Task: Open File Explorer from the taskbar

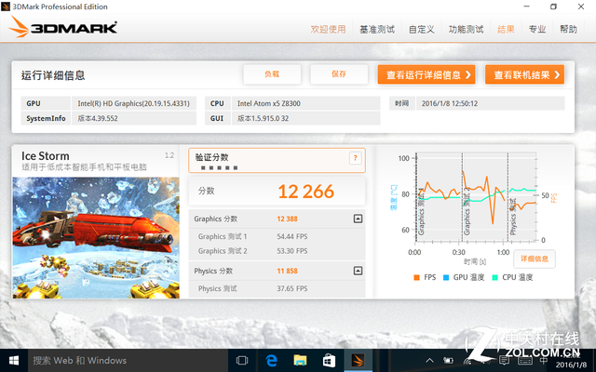Action: (x=300, y=360)
